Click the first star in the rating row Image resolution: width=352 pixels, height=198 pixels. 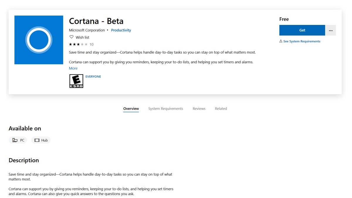70,44
